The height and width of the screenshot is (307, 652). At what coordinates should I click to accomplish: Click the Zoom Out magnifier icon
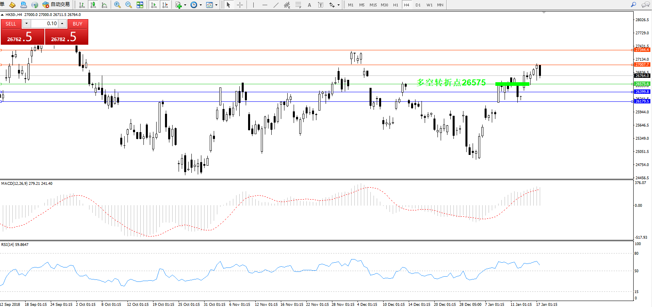click(x=128, y=5)
